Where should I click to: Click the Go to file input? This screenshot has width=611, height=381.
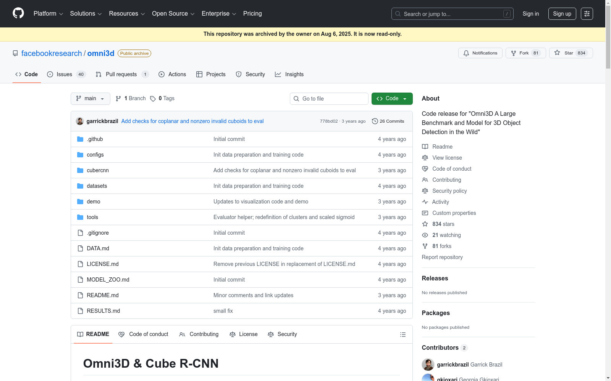pyautogui.click(x=329, y=99)
